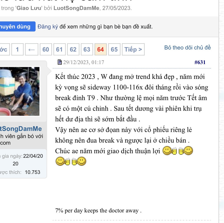Click the first cheers beer smiley emoji
The image size is (224, 223).
coord(170,151)
